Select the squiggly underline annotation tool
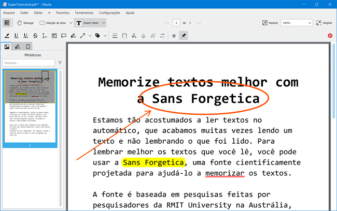 pyautogui.click(x=26, y=36)
